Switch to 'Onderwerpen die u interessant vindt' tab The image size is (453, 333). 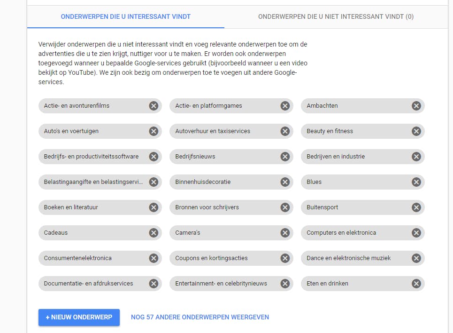[126, 17]
